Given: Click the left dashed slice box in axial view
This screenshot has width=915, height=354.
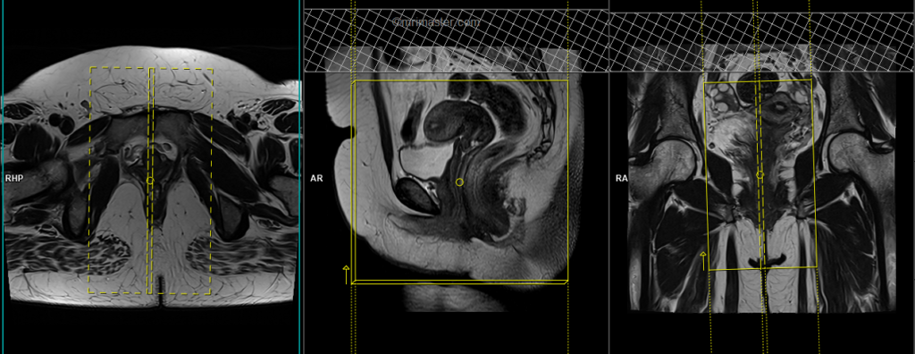Looking at the screenshot, I should point(119,180).
